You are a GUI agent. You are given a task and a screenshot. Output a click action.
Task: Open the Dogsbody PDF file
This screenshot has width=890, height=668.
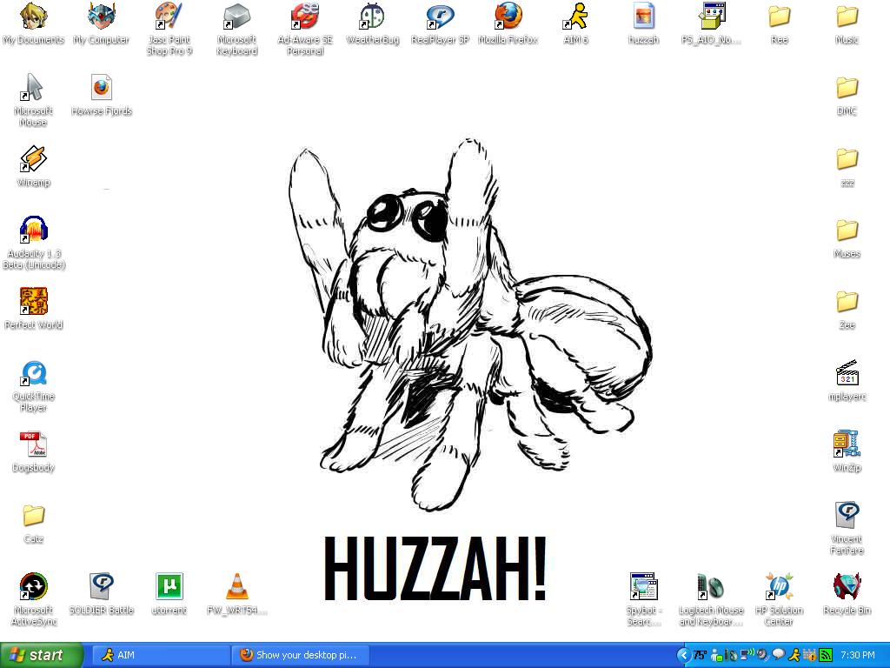(x=33, y=444)
